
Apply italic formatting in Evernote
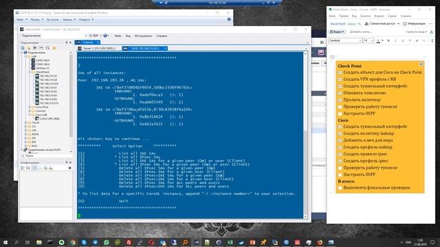[x=395, y=40]
